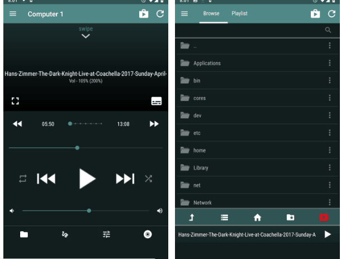The image size is (341, 259).
Task: Open the cores folder
Action: coord(200,98)
